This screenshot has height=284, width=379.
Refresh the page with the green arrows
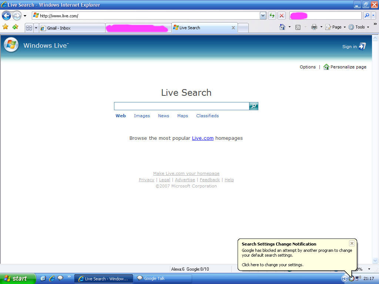pos(272,16)
